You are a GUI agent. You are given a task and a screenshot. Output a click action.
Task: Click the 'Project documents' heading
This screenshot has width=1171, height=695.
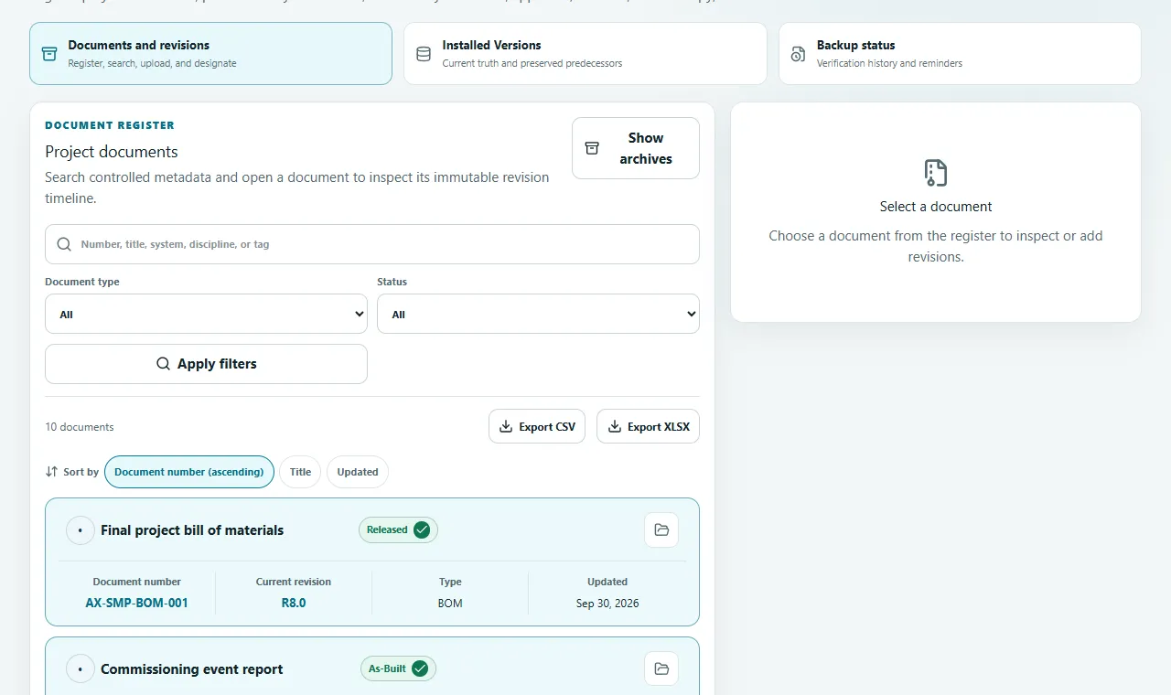pos(112,152)
